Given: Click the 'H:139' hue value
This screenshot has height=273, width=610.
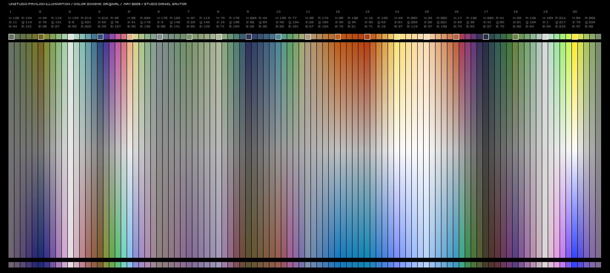Looking at the screenshot, I should pyautogui.click(x=73, y=18).
